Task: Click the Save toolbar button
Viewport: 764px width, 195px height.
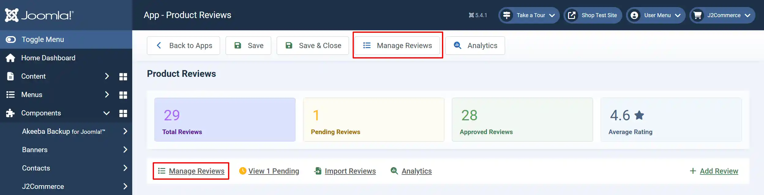Action: pos(248,46)
